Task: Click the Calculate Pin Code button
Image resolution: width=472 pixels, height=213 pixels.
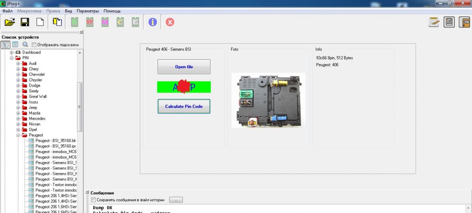Action: click(x=184, y=106)
